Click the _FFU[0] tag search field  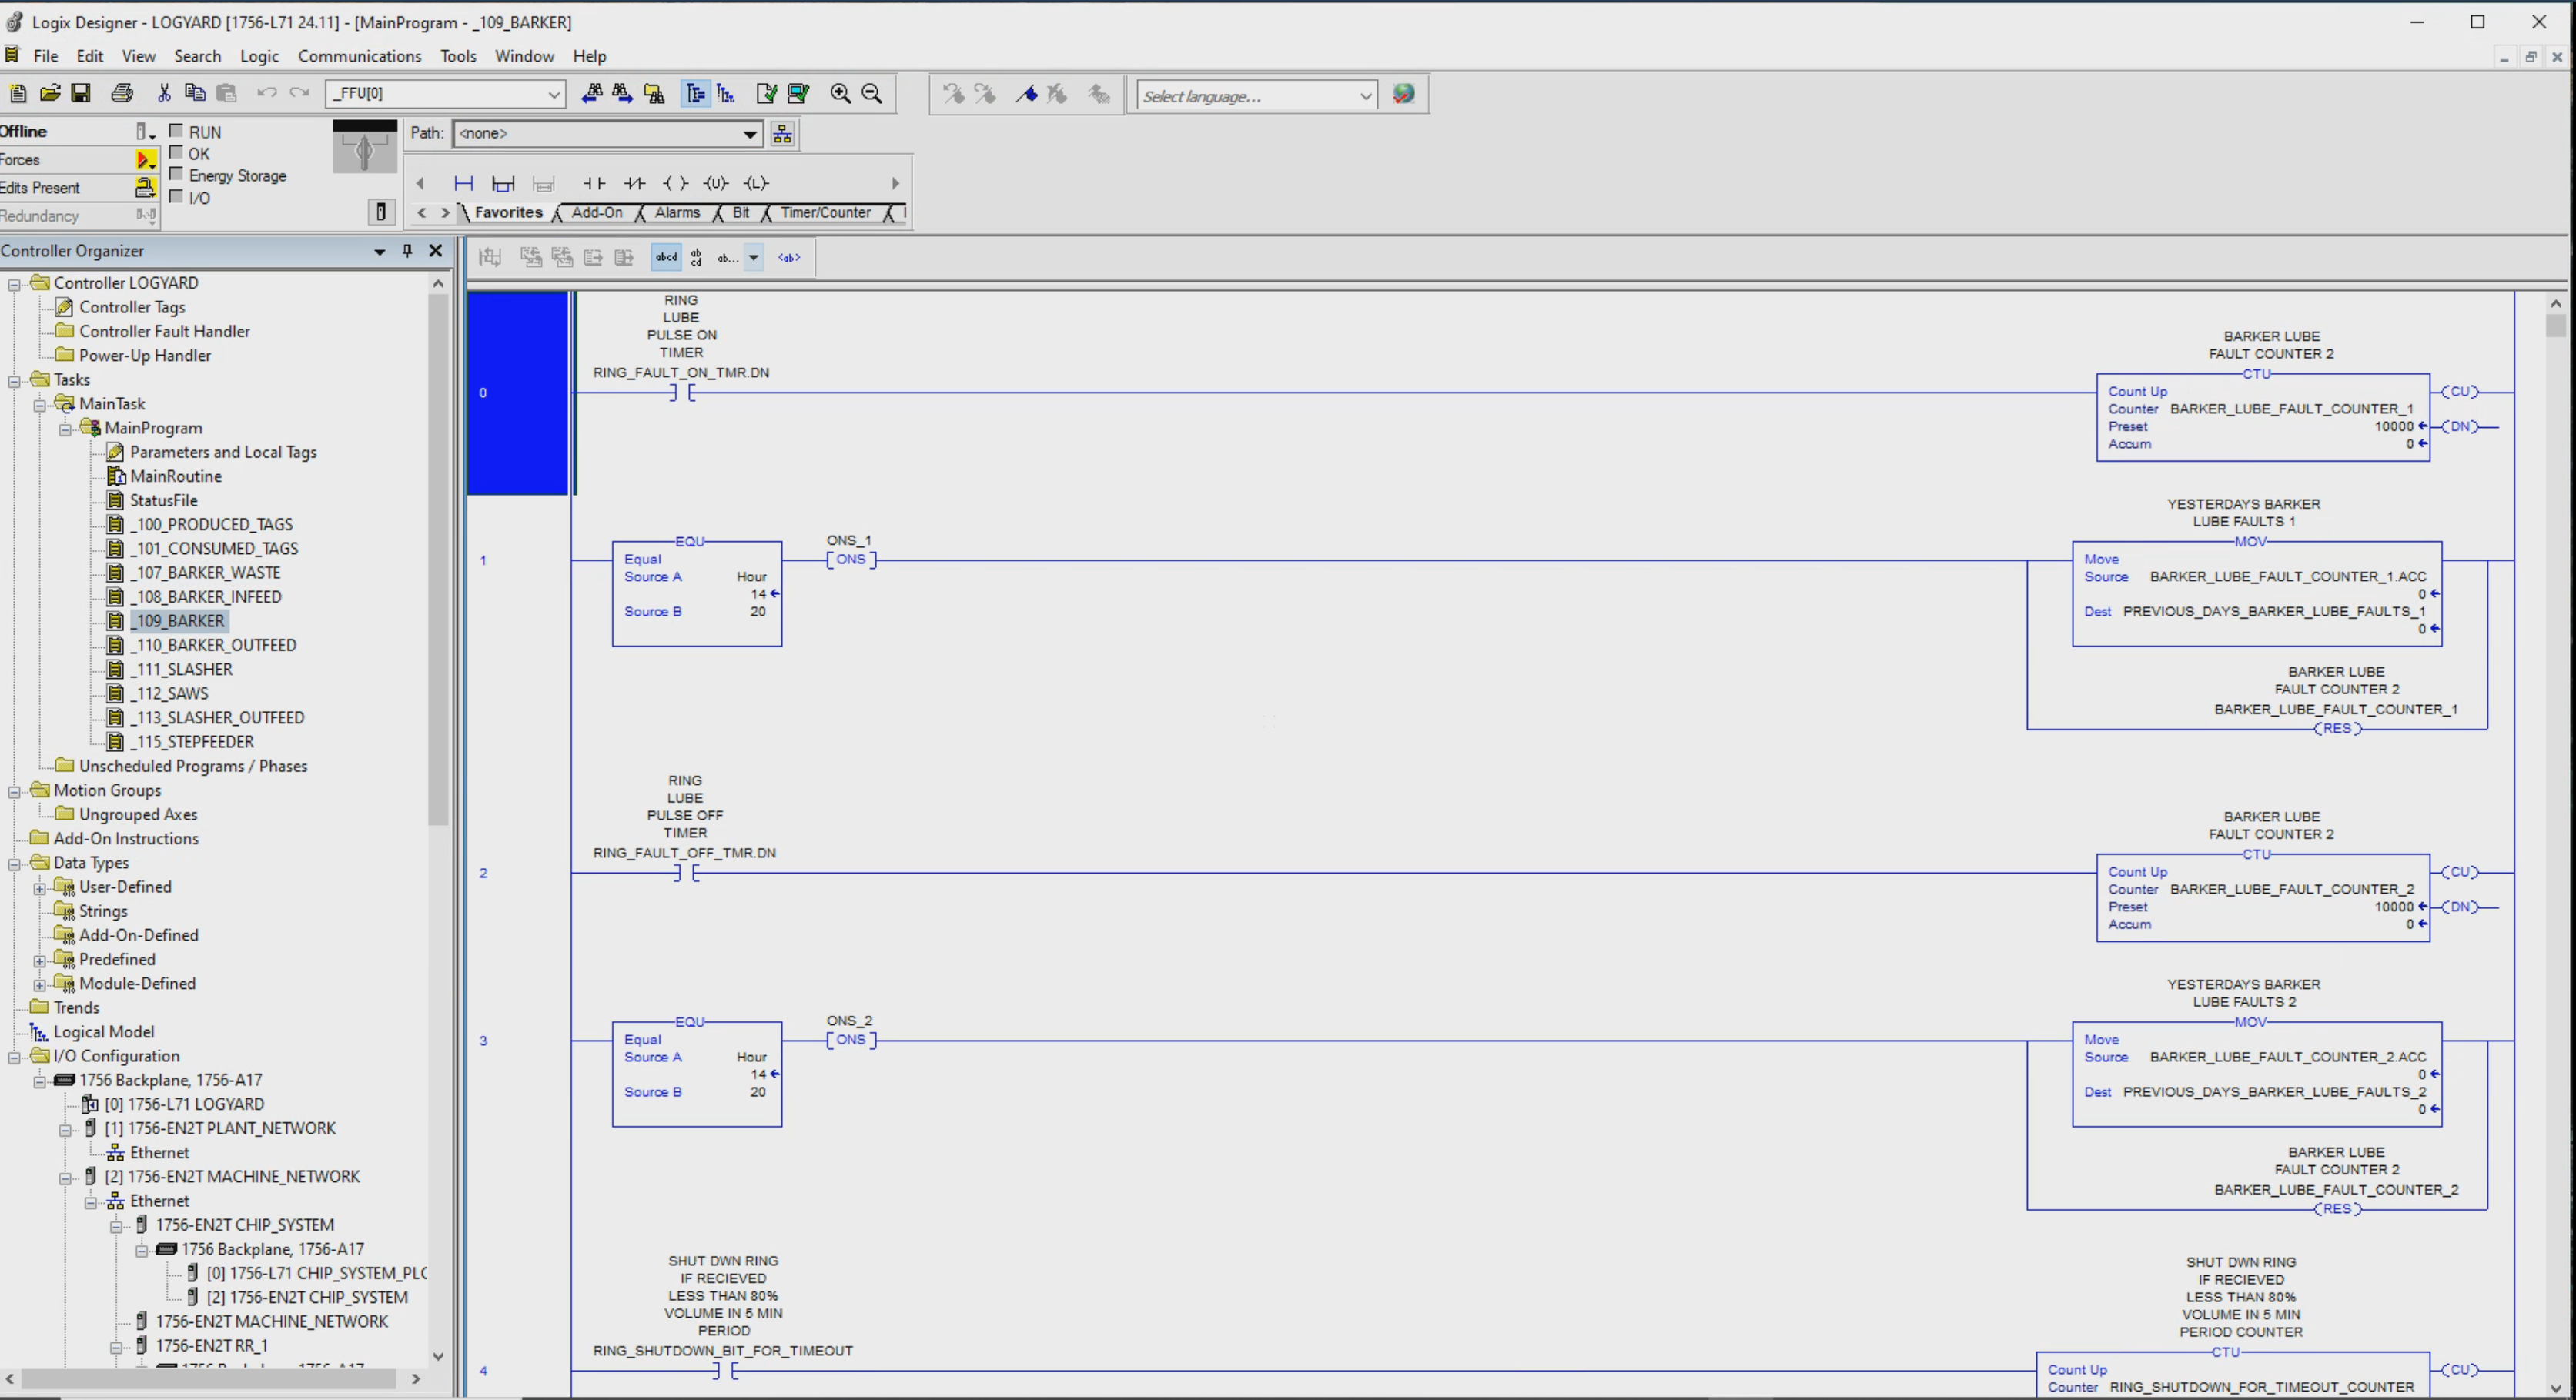coord(436,93)
